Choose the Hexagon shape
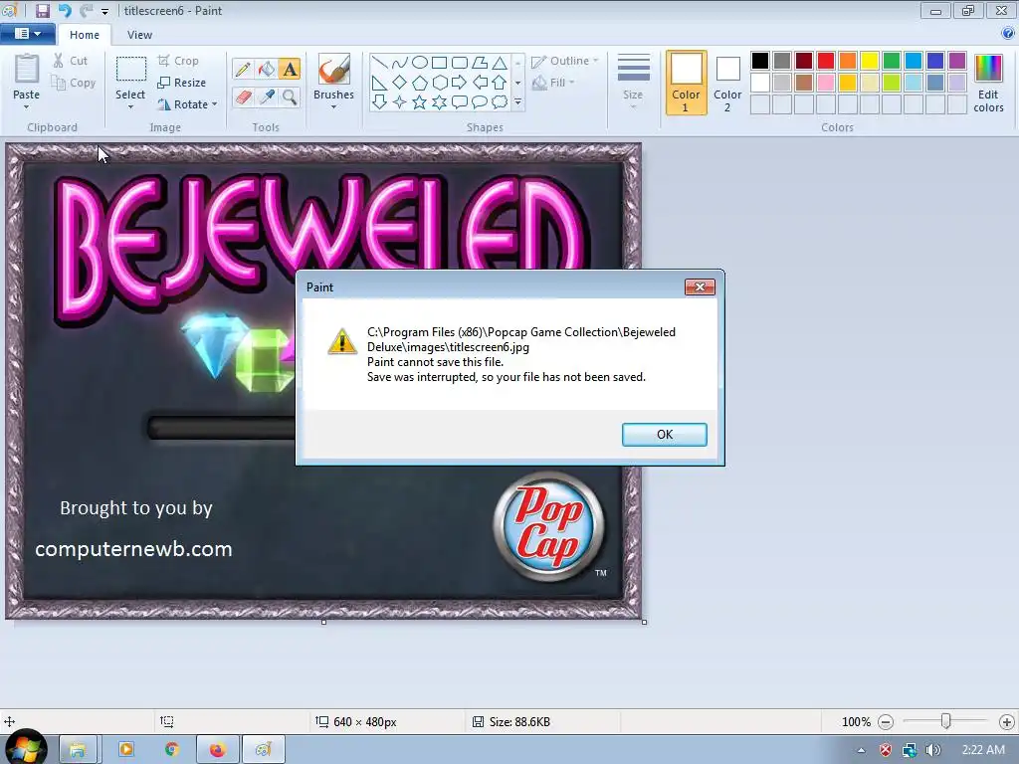The width and height of the screenshot is (1019, 764). [x=439, y=83]
